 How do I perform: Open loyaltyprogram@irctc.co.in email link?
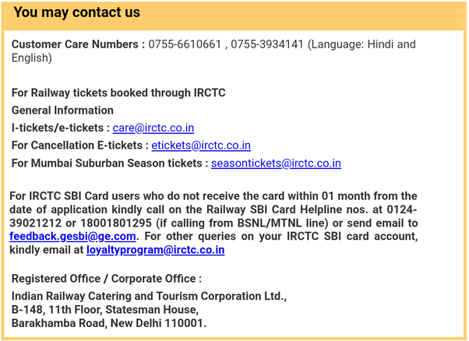tap(156, 250)
